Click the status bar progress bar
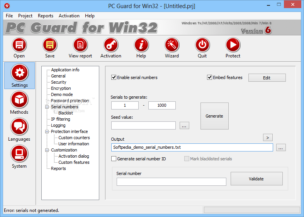This screenshot has width=304, height=217. (252, 210)
